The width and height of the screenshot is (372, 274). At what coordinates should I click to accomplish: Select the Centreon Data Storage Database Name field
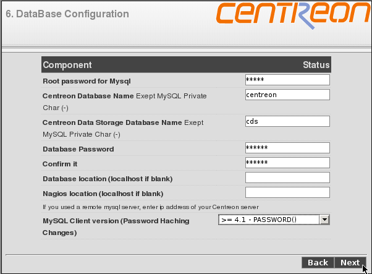pos(287,121)
